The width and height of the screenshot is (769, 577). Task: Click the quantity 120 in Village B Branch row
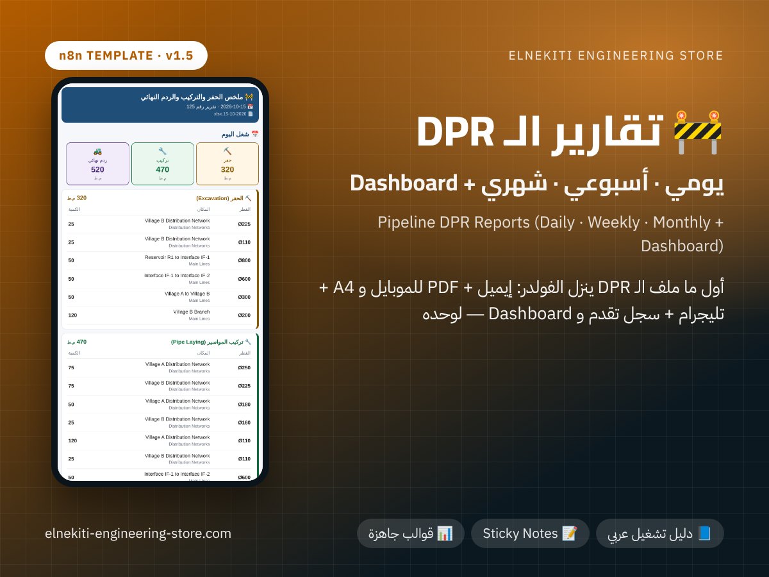72,315
